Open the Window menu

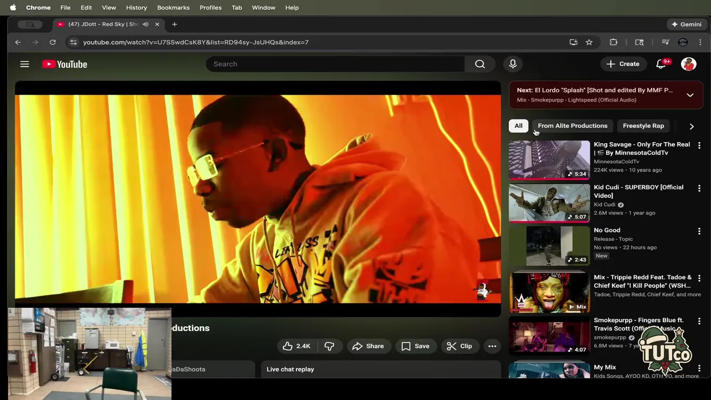point(263,8)
